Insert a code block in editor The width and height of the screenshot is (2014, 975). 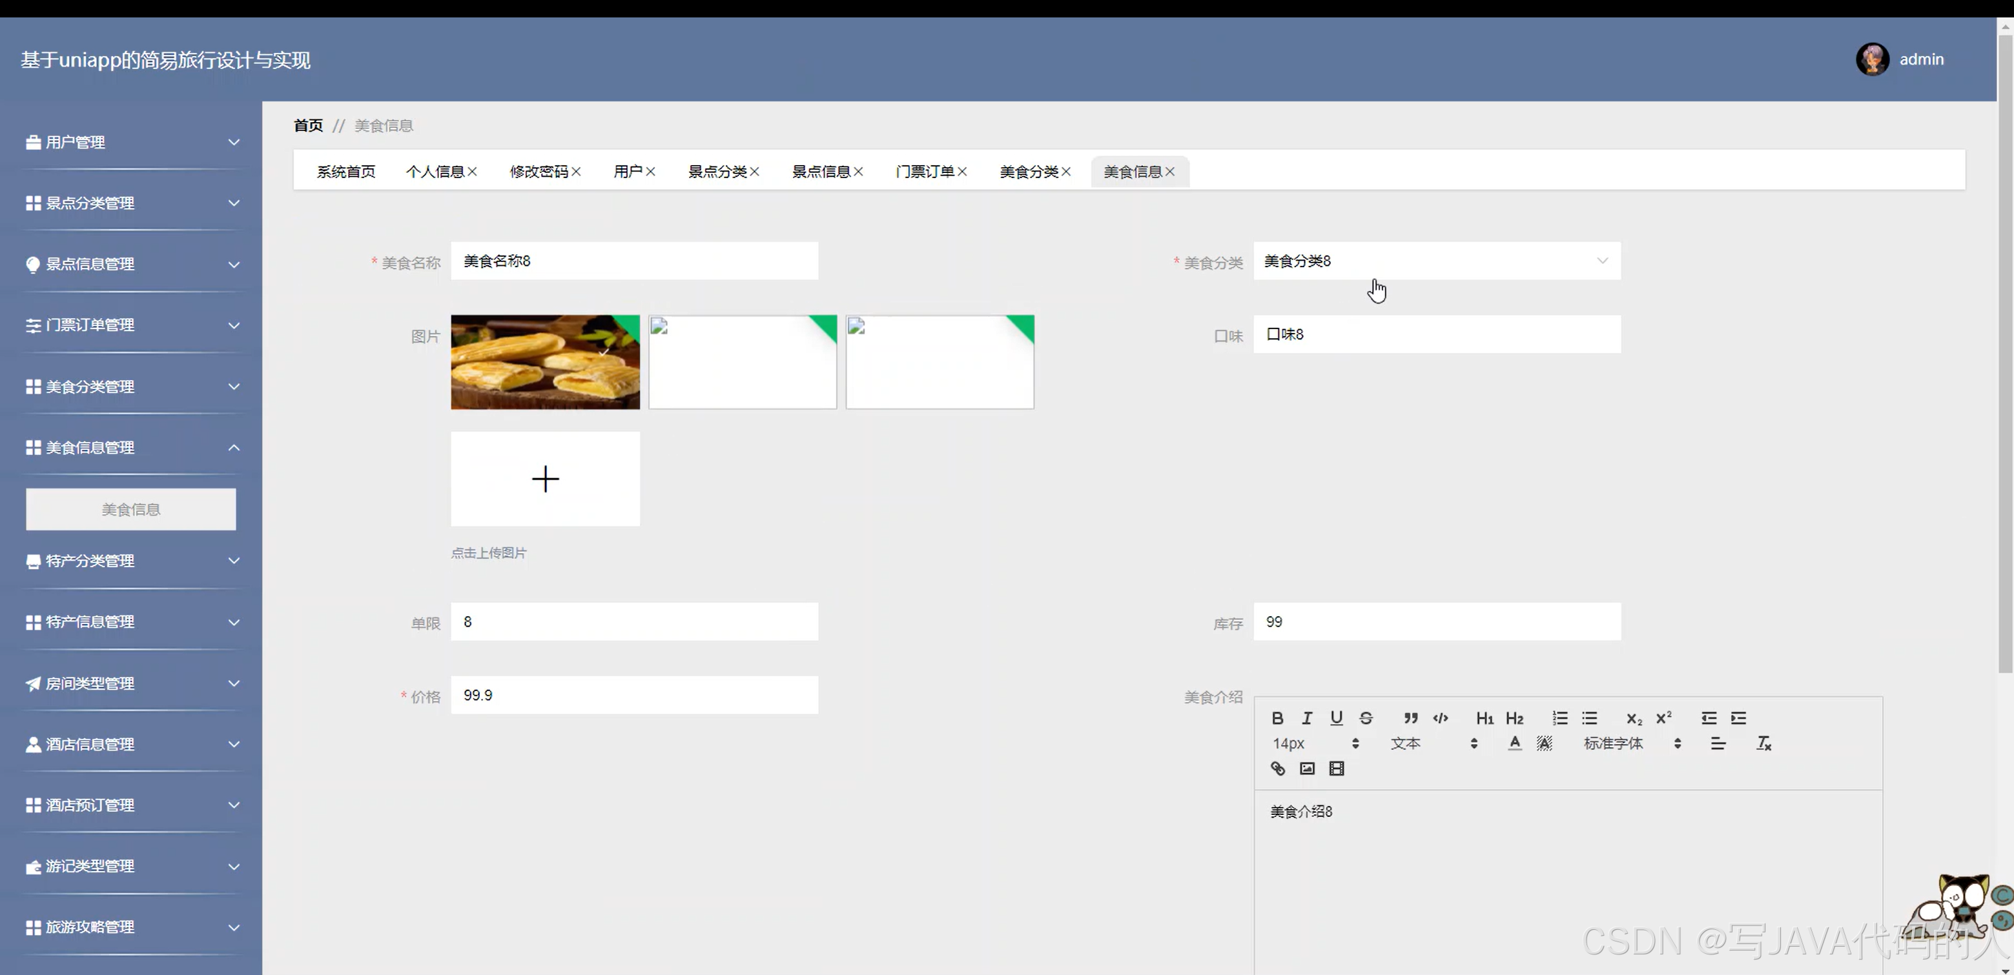pos(1440,718)
